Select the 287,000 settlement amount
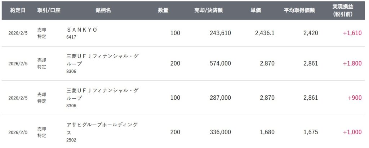 coord(220,98)
